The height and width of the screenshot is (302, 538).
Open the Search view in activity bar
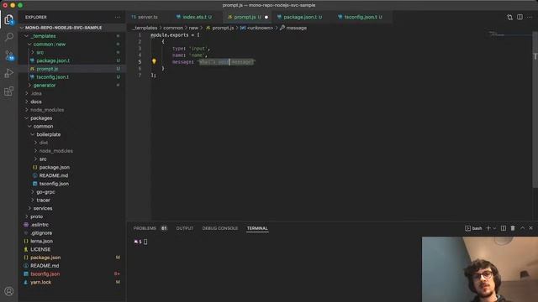click(x=9, y=37)
